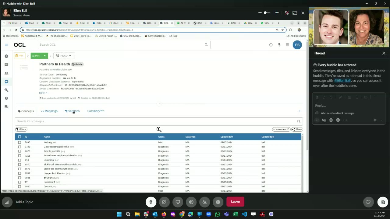Screen dimensions: 390x219
Task: Open the OCL pinned items icon
Action: (279, 45)
